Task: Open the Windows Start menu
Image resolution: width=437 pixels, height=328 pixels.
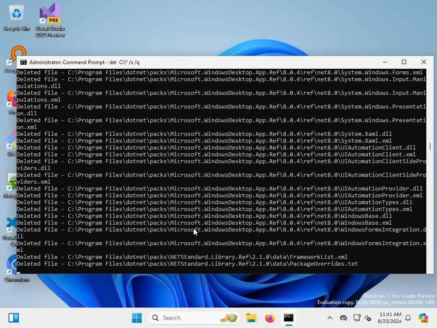Action: tap(137, 318)
